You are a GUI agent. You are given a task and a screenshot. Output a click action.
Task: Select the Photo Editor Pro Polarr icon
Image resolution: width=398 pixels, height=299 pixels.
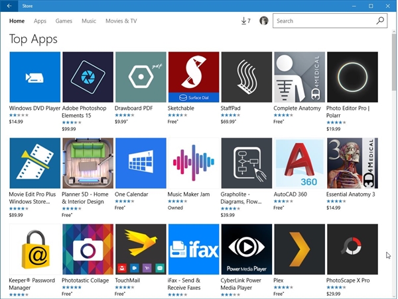pyautogui.click(x=352, y=77)
